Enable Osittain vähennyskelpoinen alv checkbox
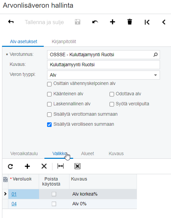This screenshot has height=218, width=171. click(49, 84)
